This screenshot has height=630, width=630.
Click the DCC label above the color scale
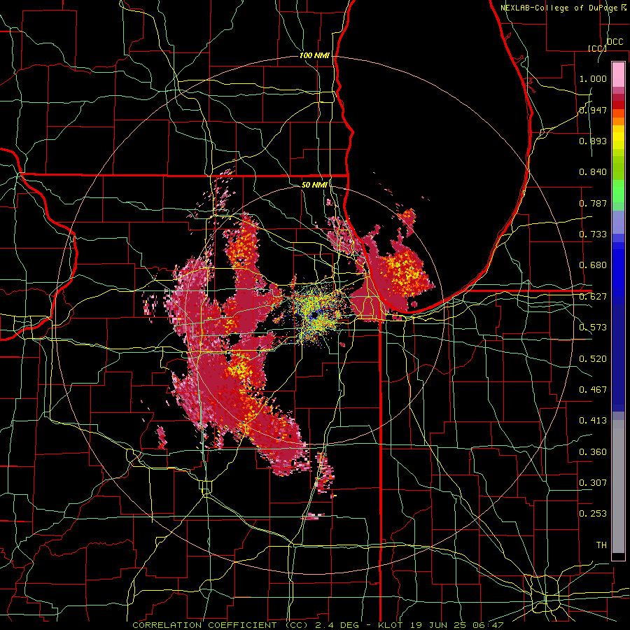pos(615,42)
